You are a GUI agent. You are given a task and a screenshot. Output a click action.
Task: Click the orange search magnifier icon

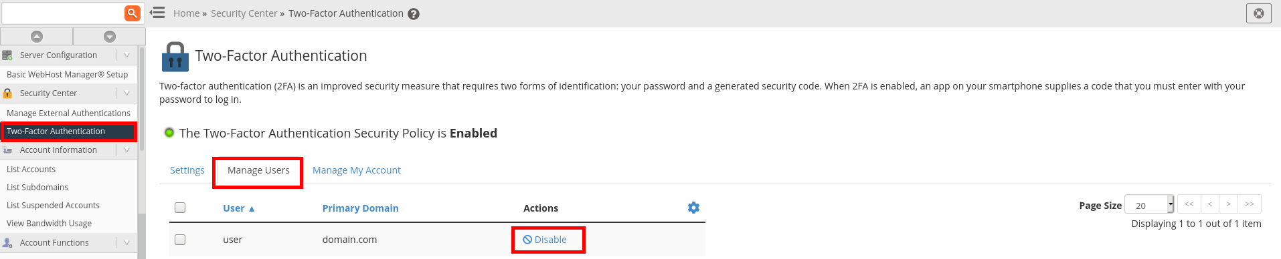[x=133, y=13]
